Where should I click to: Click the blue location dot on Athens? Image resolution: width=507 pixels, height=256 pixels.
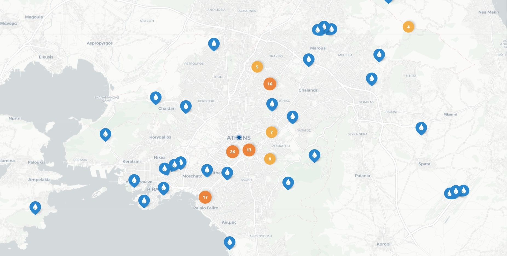[239, 137]
